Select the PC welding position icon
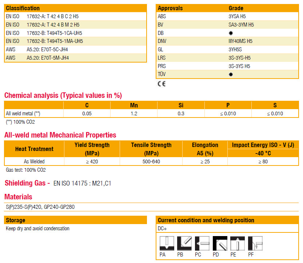The image size is (303, 263). [x=202, y=243]
